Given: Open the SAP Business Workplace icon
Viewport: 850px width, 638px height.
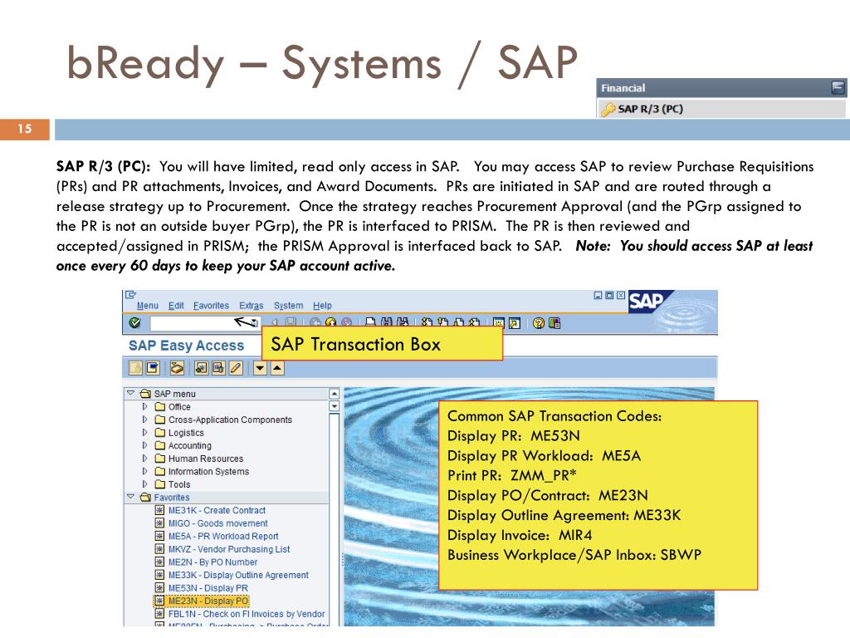Looking at the screenshot, I should (177, 368).
